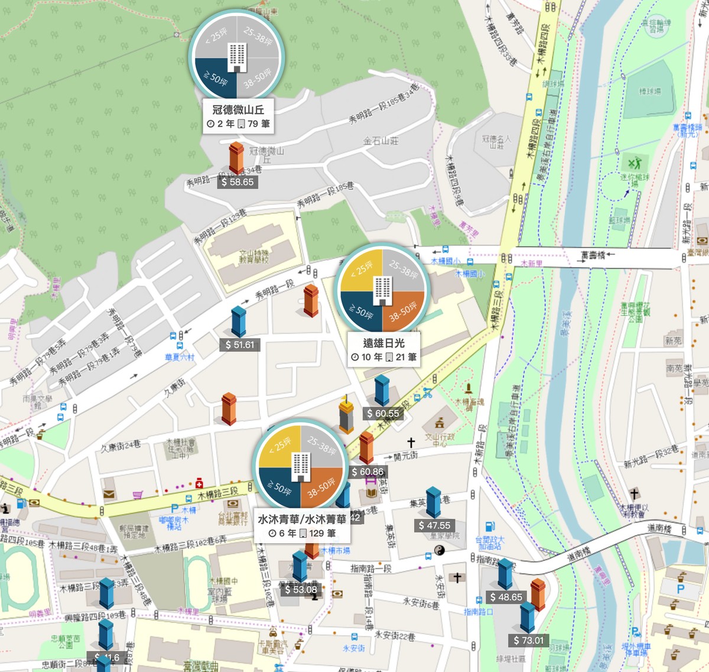Pick the grey 25-38坪 segment of 水沐青華/水沐菁華
The height and width of the screenshot is (672, 709).
(x=323, y=446)
